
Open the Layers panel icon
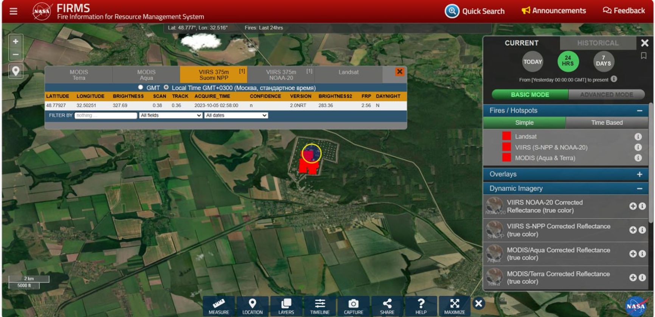pyautogui.click(x=286, y=306)
